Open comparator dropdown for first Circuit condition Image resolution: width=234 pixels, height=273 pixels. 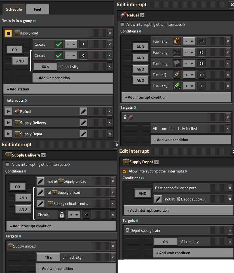[x=71, y=44]
